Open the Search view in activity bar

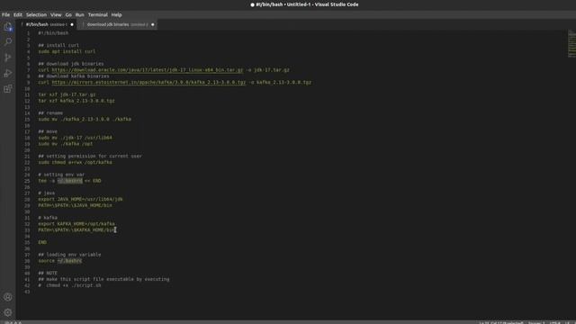[x=8, y=41]
